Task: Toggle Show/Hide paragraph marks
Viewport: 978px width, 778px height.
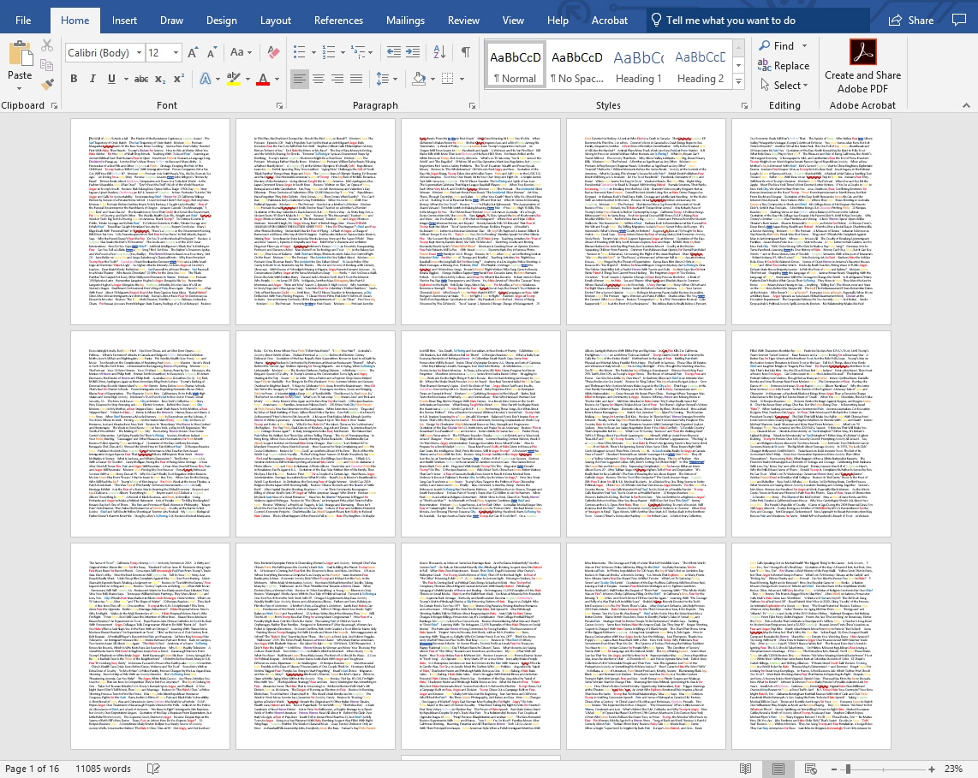Action: (x=465, y=52)
